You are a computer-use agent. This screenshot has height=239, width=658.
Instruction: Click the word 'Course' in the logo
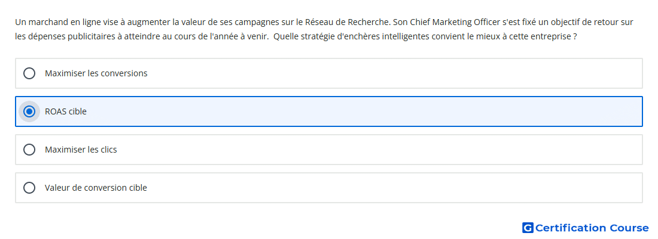click(x=629, y=228)
